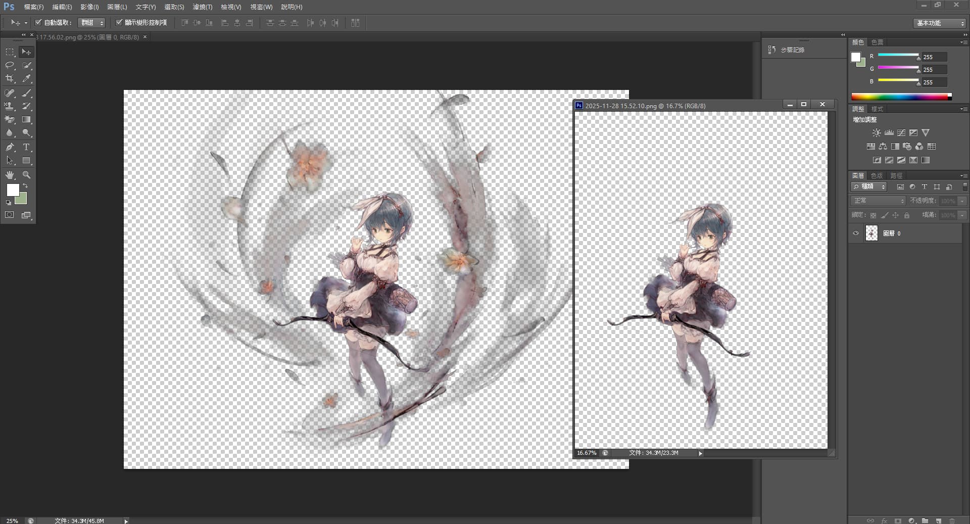Select the Gradient tool
Viewport: 970px width, 524px height.
click(27, 120)
